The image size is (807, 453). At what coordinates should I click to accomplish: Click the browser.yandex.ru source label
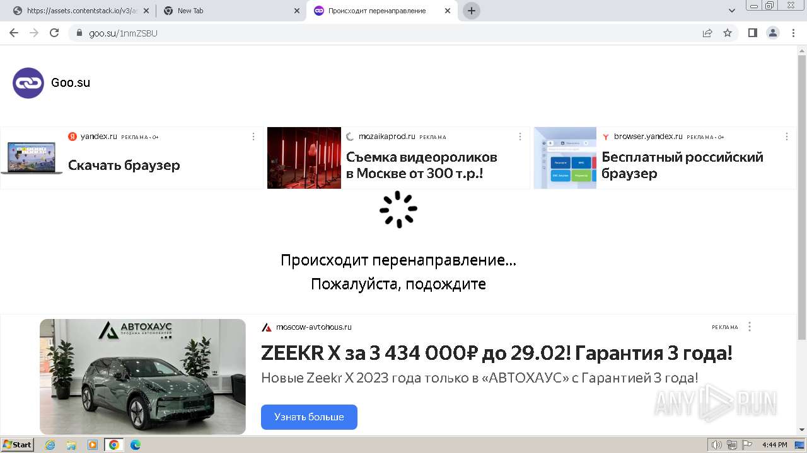[648, 137]
